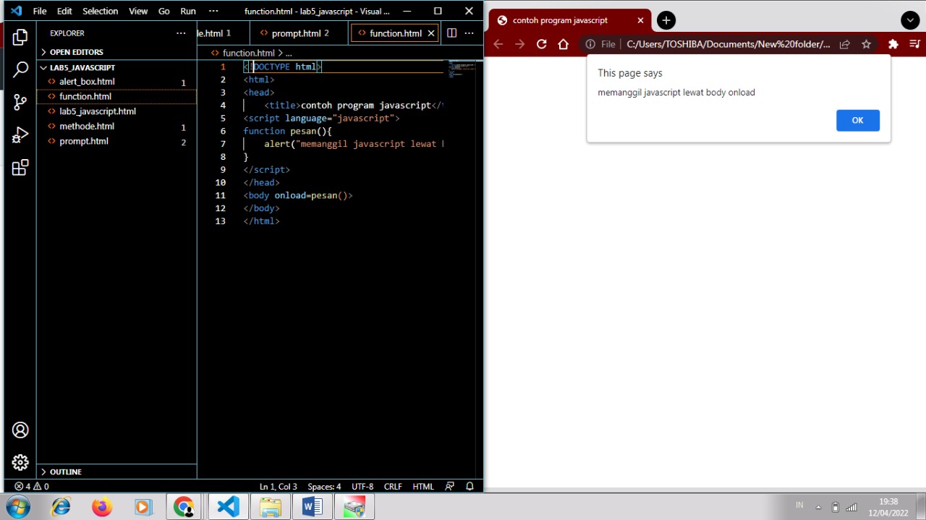Open the Search view in the activity bar

coord(20,69)
